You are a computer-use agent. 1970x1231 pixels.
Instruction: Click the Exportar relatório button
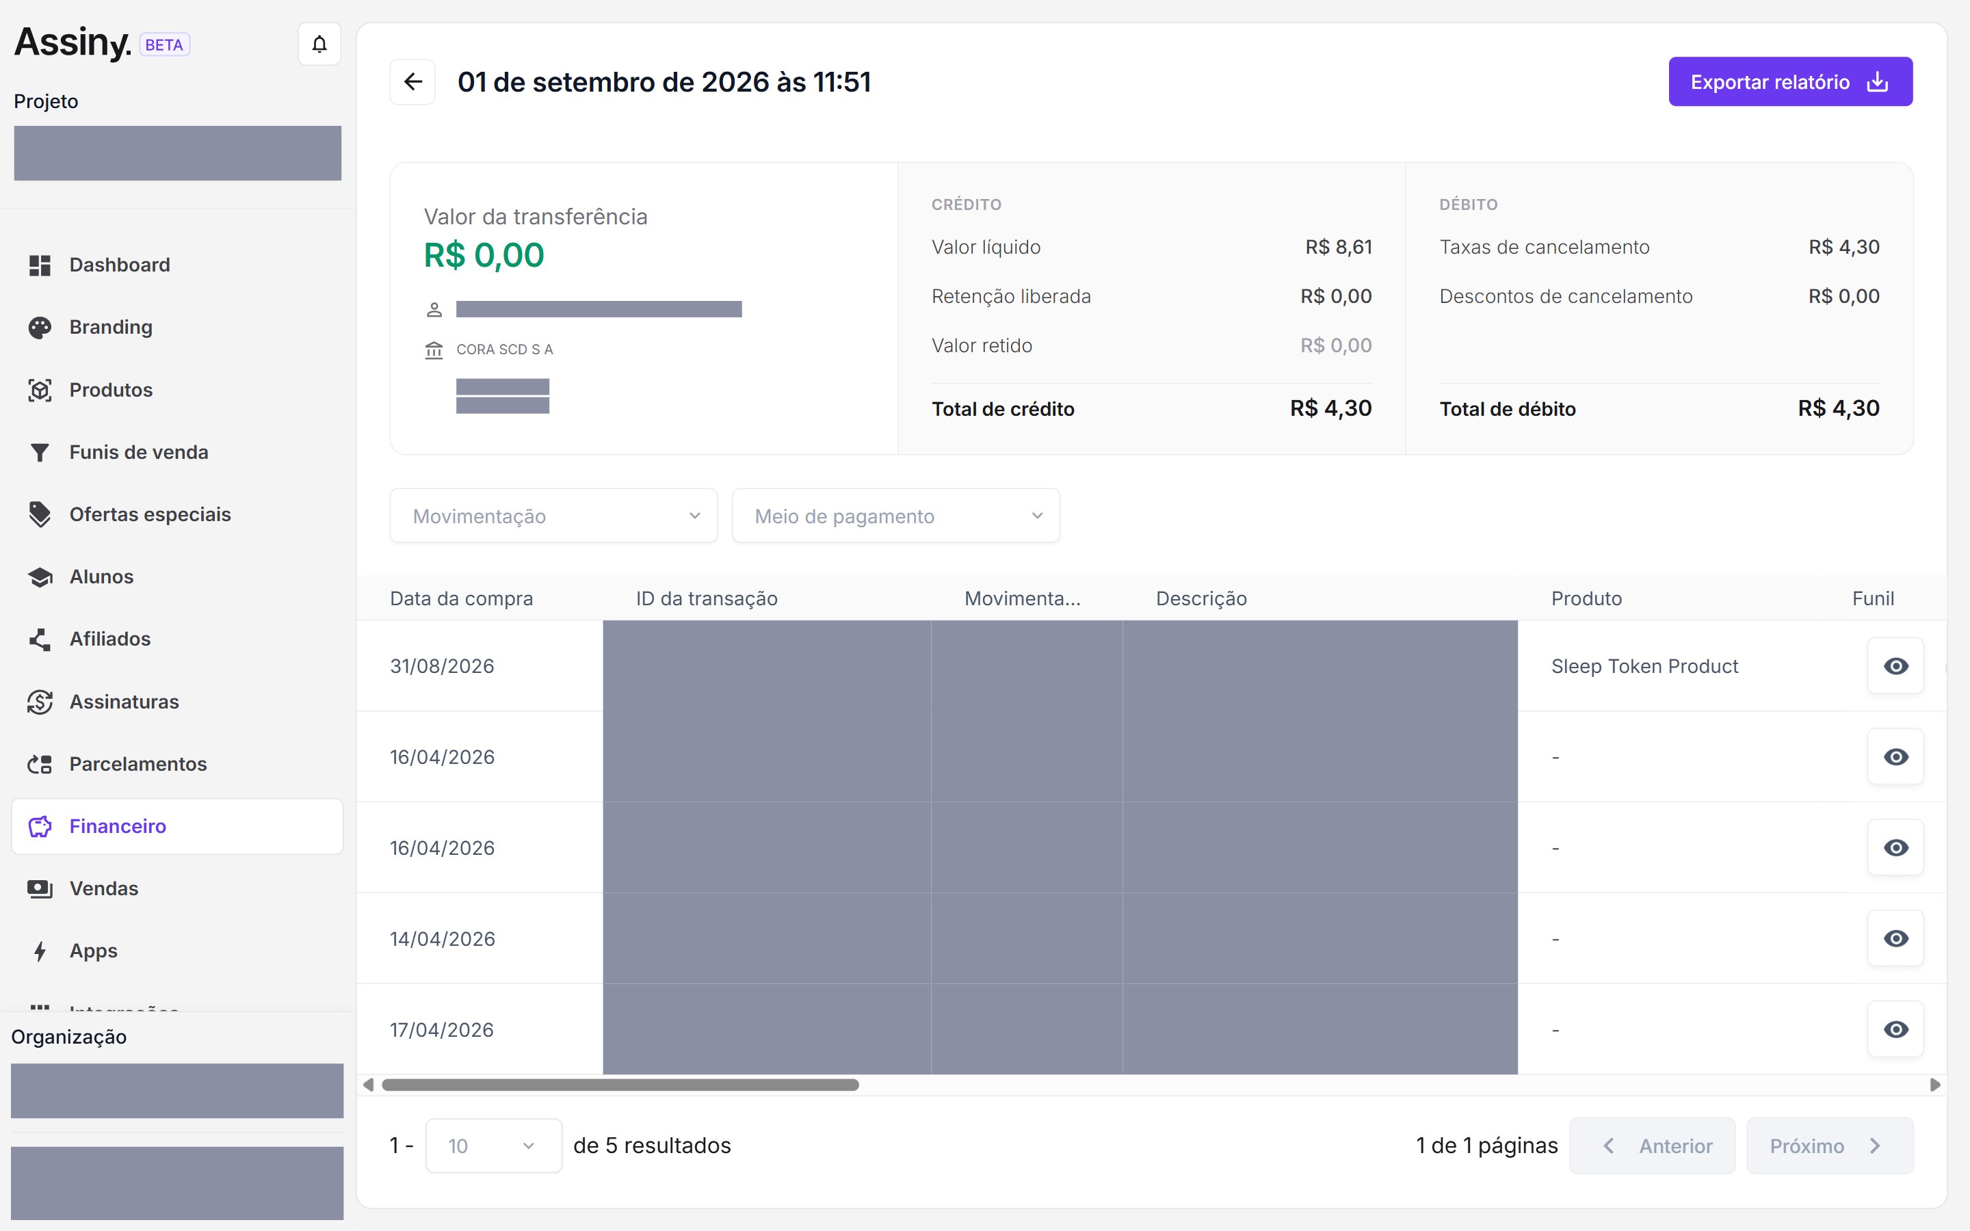click(1790, 81)
